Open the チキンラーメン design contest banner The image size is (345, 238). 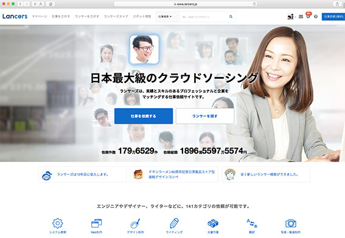174,174
